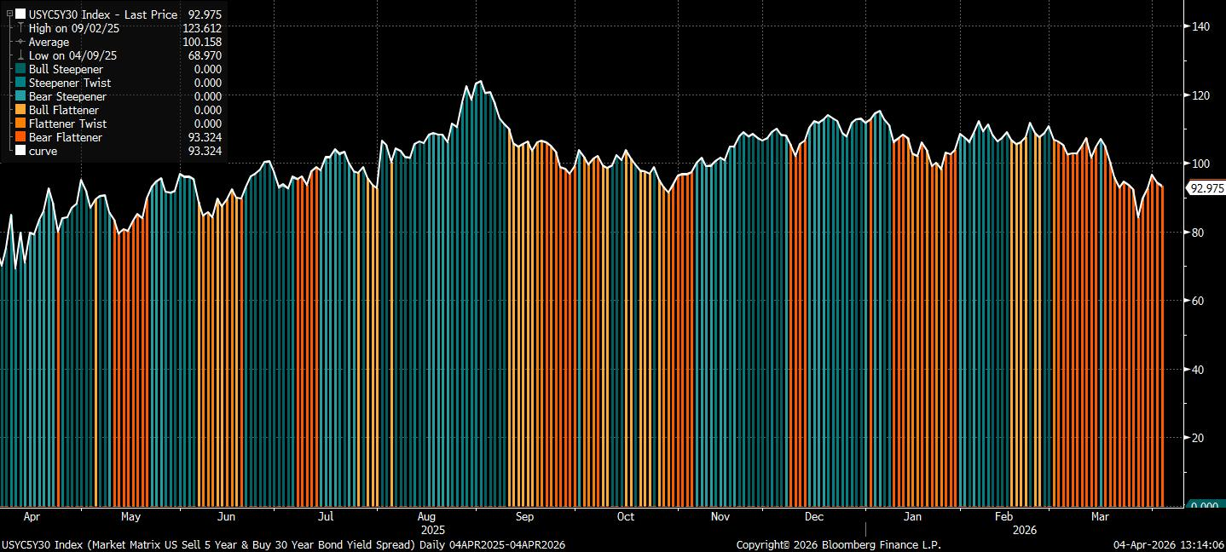Click the Bull Flattener color swatch

(x=20, y=110)
